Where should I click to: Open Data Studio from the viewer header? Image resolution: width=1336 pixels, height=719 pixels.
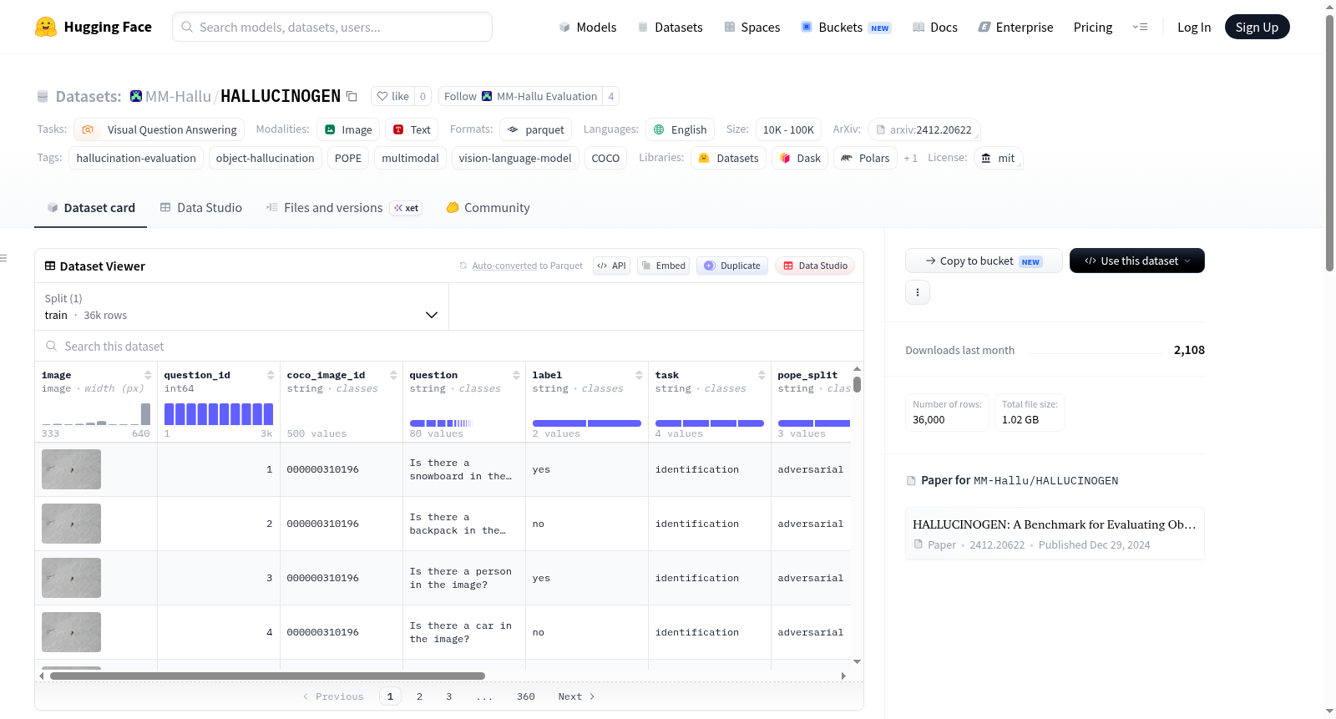tap(815, 266)
